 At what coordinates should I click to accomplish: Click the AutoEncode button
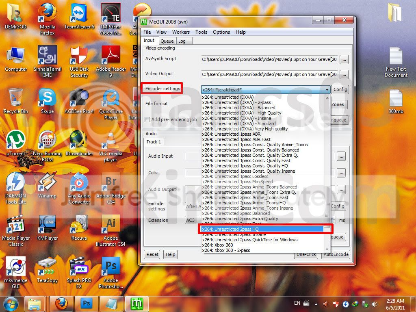tap(336, 254)
